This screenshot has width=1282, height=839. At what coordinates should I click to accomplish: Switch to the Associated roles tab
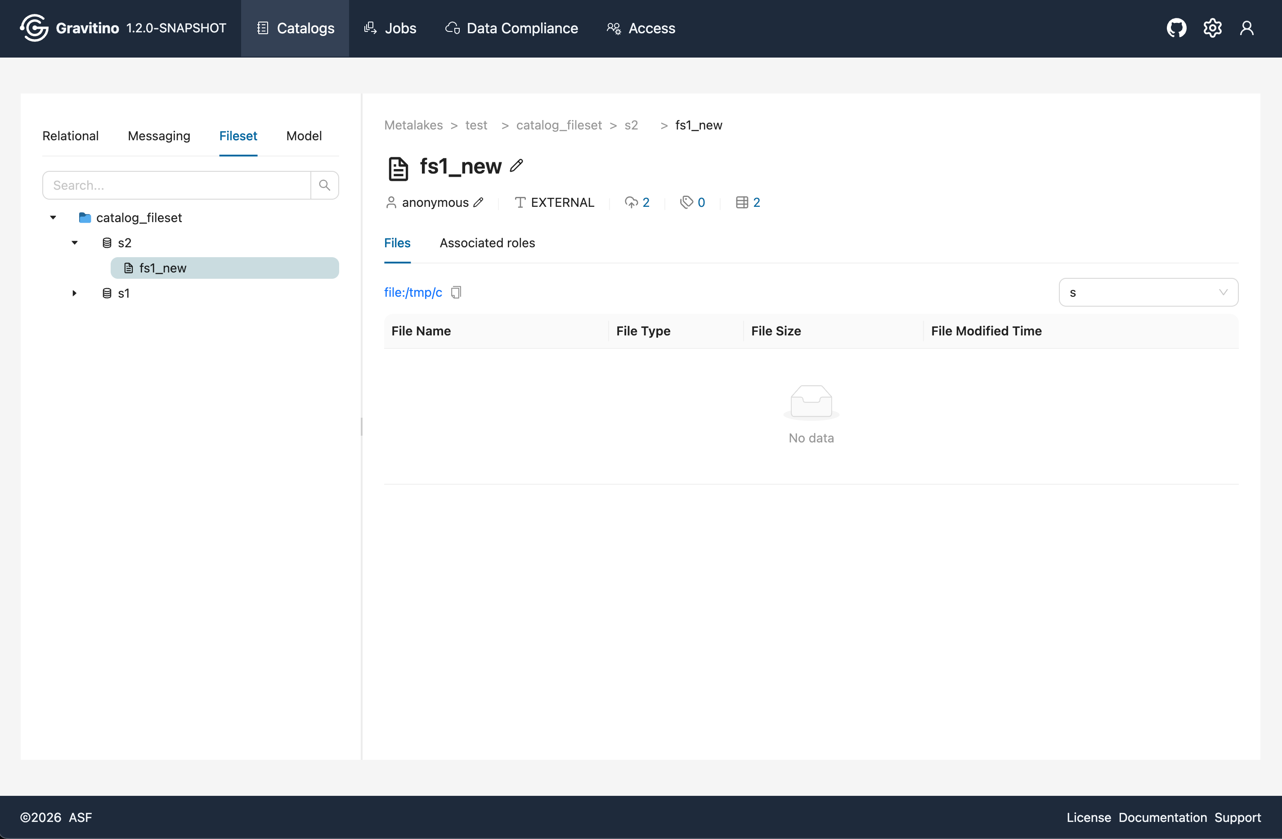coord(487,243)
